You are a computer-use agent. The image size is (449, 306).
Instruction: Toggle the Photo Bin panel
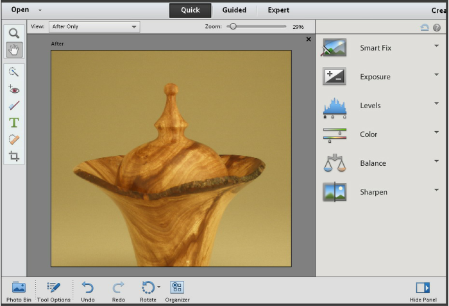[19, 291]
